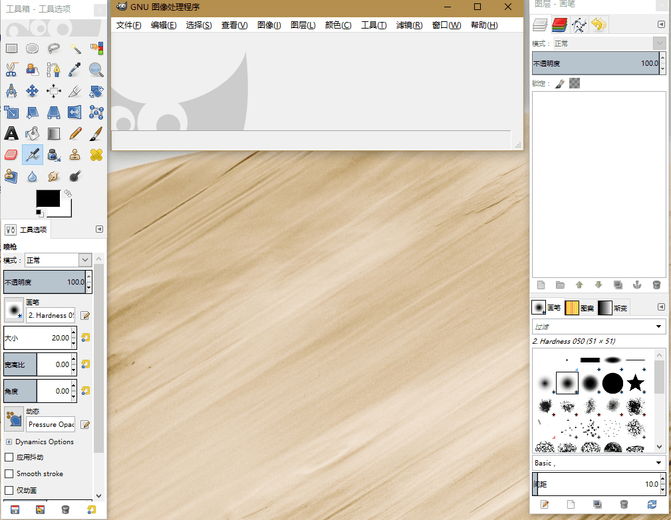Reset 角度 to default
The image size is (671, 520).
[x=86, y=391]
